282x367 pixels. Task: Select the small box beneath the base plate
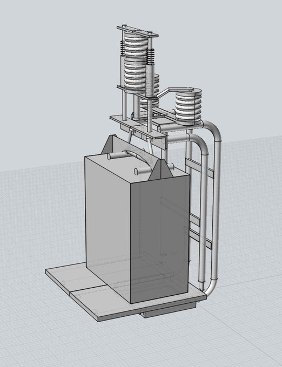point(169,310)
